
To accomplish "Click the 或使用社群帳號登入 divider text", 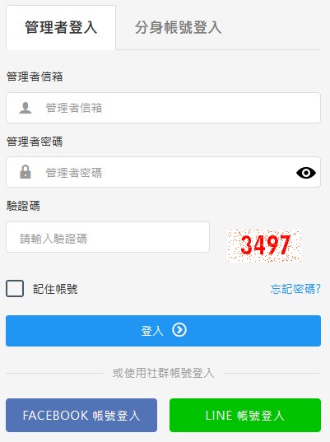I will pos(163,373).
